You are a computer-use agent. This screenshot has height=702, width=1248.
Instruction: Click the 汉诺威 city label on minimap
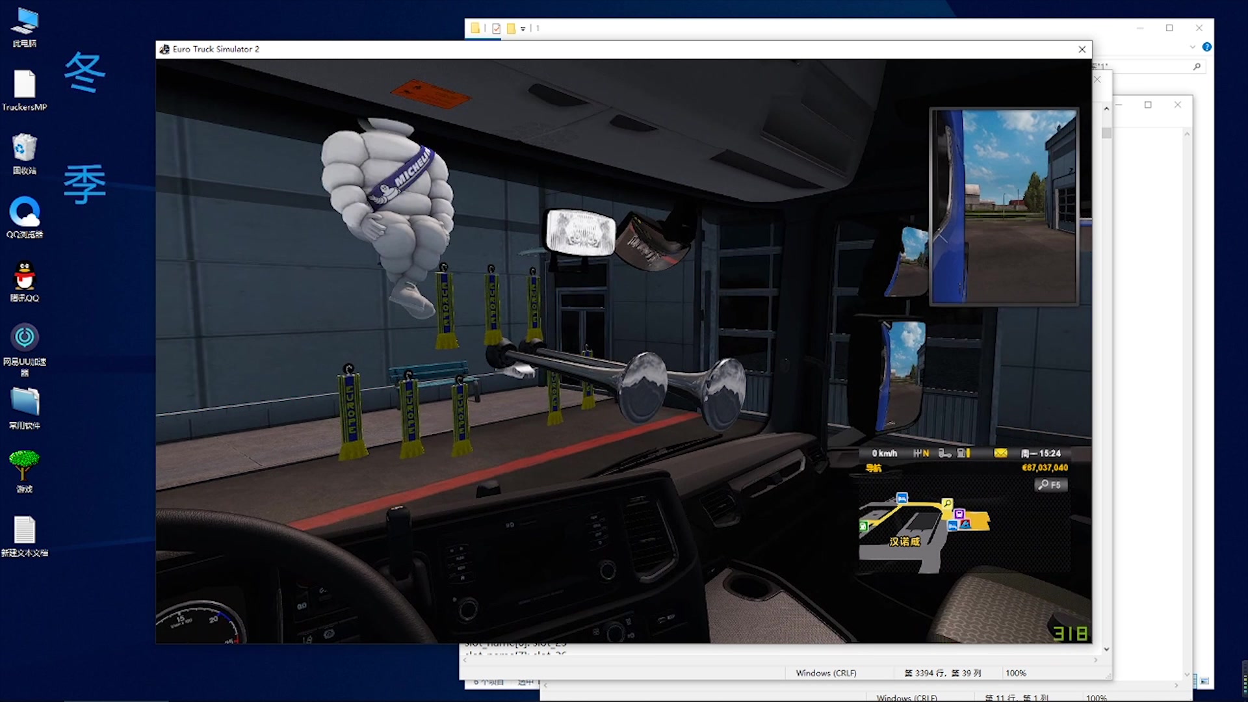[x=905, y=541]
